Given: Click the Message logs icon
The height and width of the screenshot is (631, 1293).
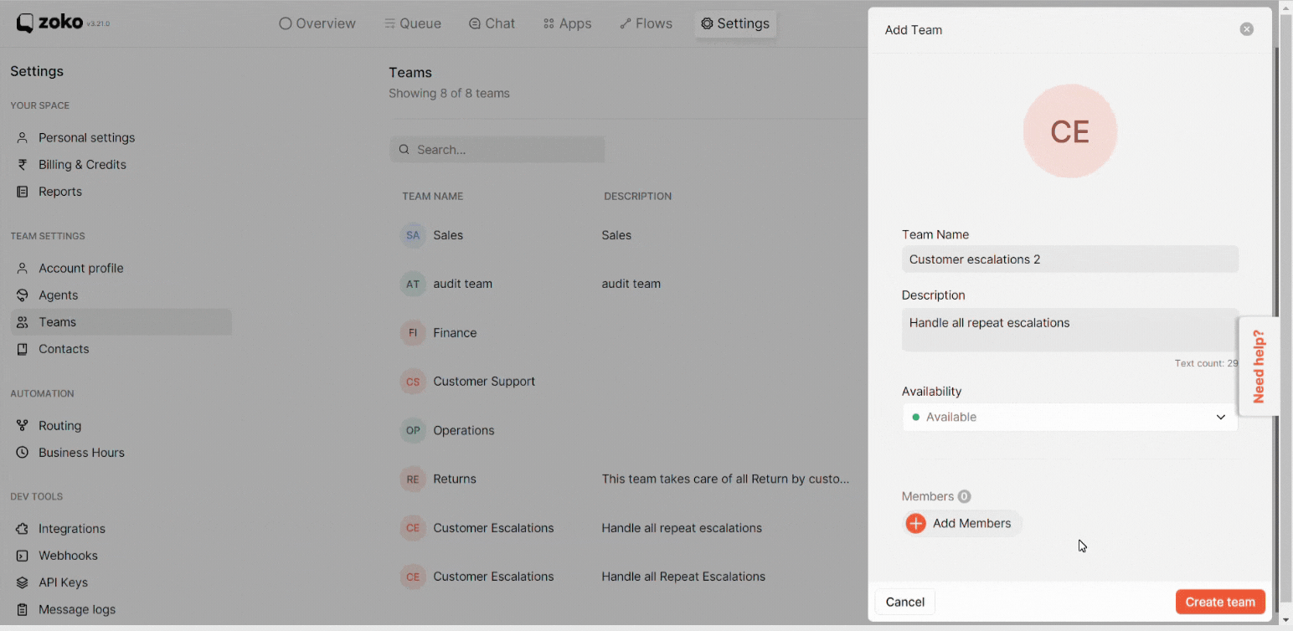Looking at the screenshot, I should [23, 609].
